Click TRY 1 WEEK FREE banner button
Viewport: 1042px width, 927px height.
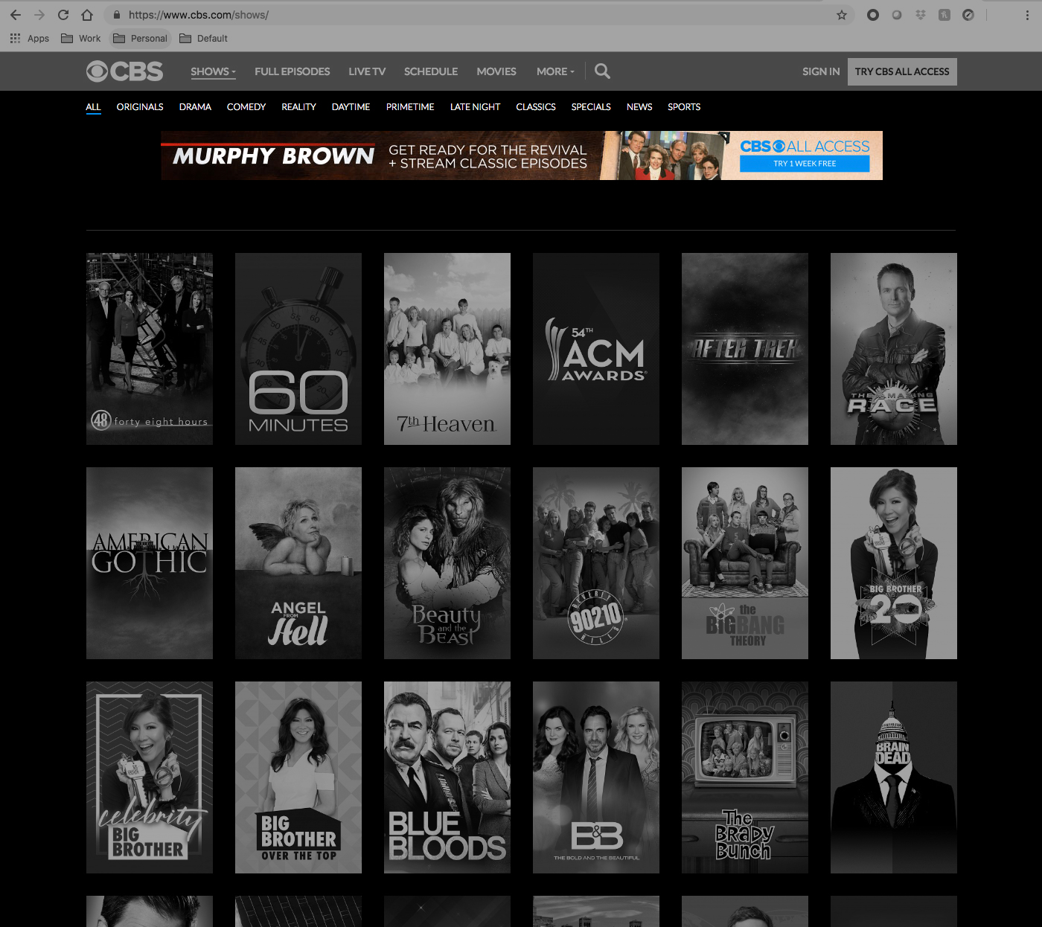click(805, 164)
